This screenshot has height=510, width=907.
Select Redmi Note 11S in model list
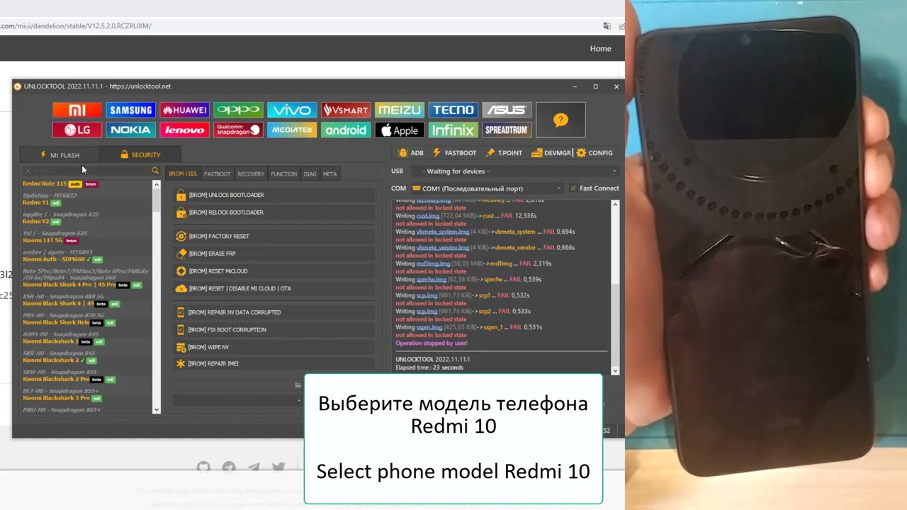click(45, 183)
